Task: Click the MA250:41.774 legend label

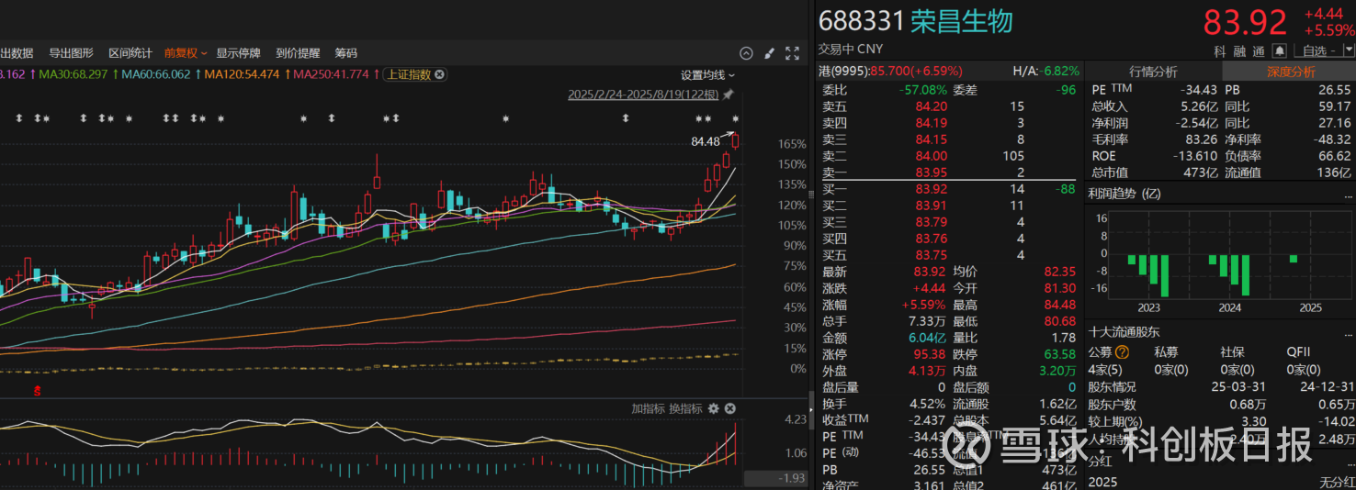Action: tap(331, 74)
